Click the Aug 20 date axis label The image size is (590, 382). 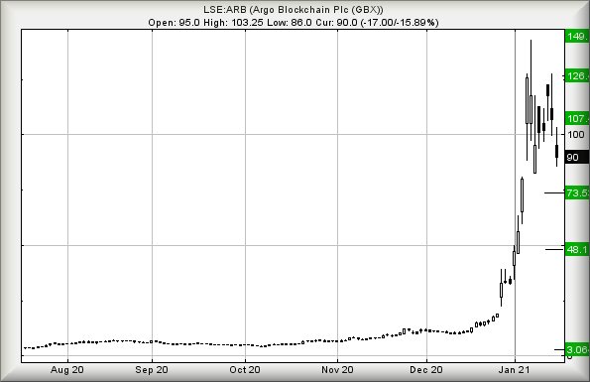(x=67, y=370)
